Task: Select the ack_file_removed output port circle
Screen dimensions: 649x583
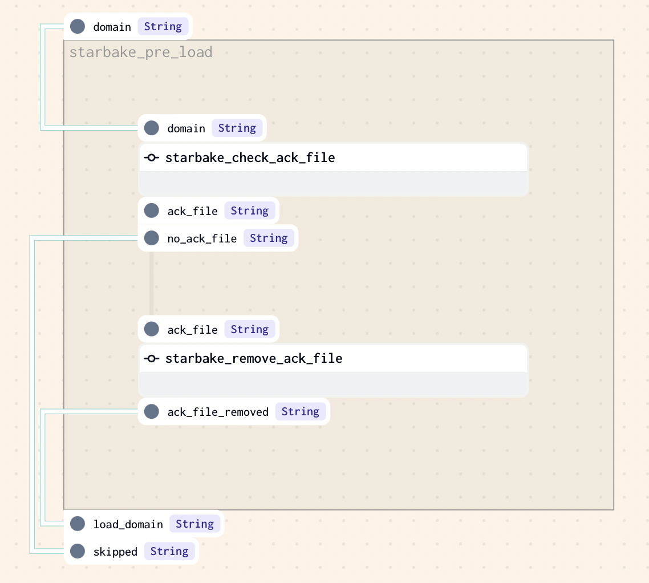Action: click(x=151, y=411)
